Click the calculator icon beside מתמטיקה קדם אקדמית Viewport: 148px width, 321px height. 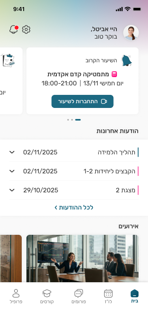tap(114, 74)
